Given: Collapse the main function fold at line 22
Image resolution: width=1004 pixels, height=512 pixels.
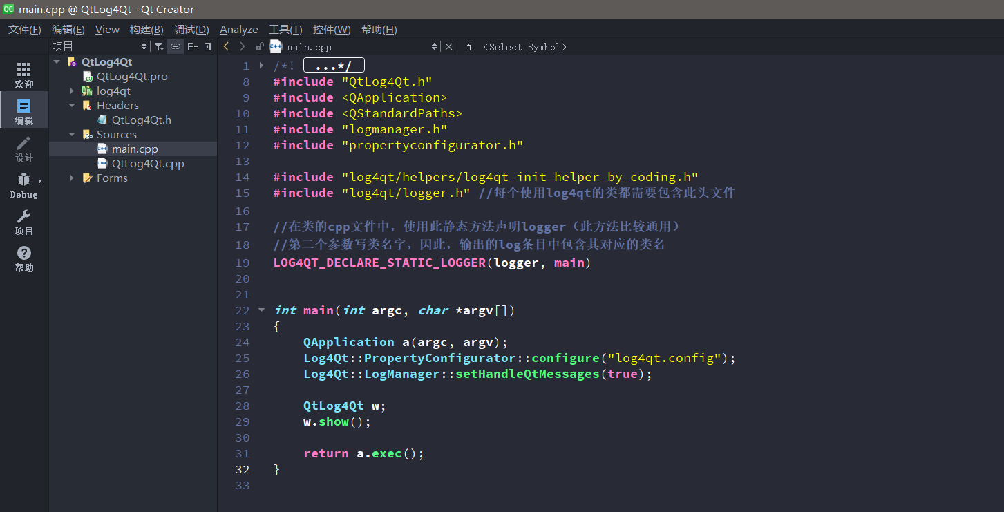Looking at the screenshot, I should coord(261,310).
